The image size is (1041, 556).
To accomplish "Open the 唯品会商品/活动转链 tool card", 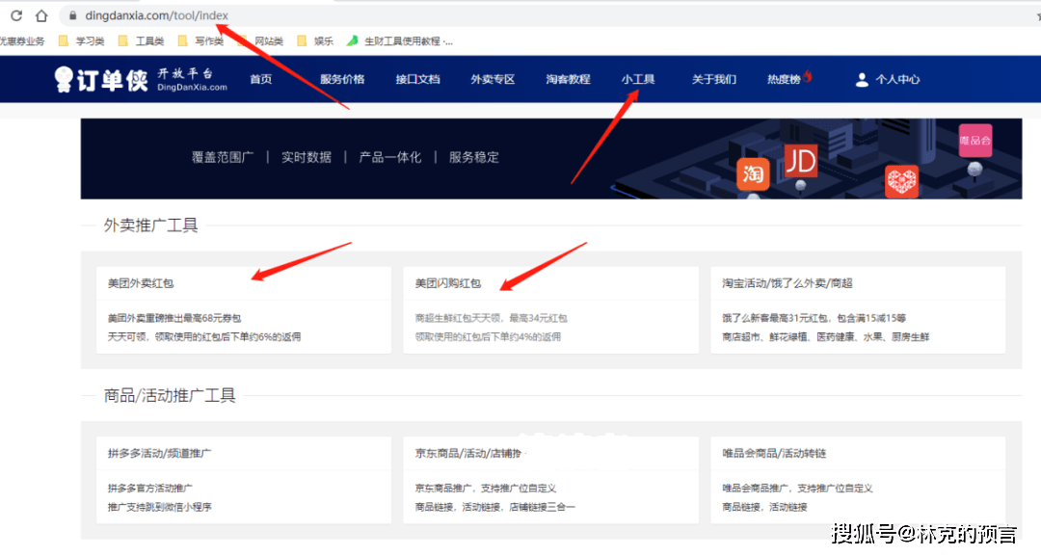I will click(x=858, y=480).
